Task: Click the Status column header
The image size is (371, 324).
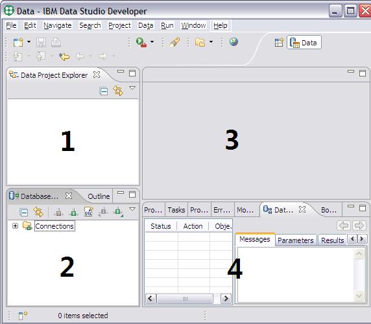Action: click(x=161, y=226)
